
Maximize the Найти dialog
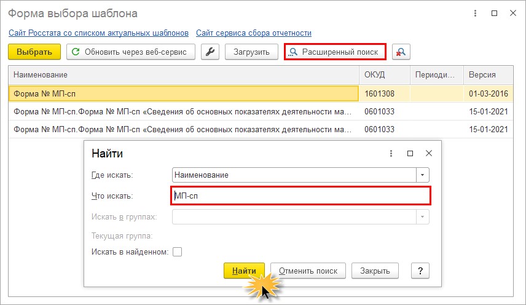(410, 153)
